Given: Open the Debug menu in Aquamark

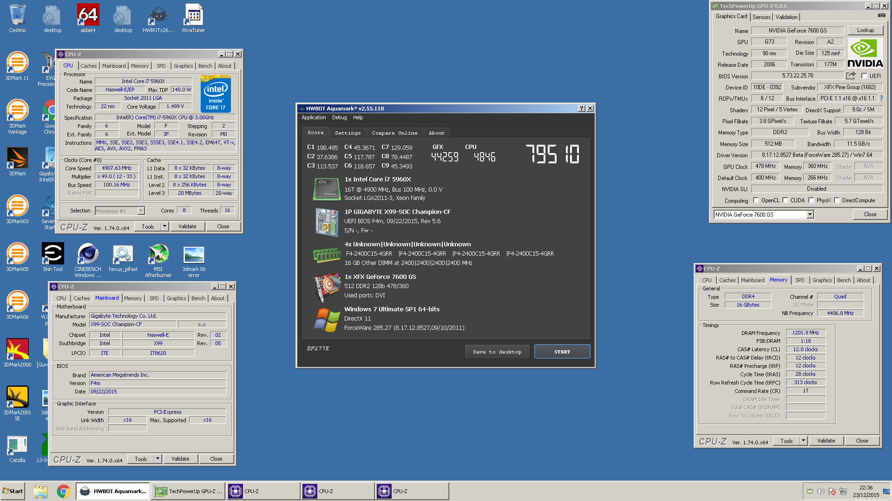Looking at the screenshot, I should pyautogui.click(x=339, y=117).
